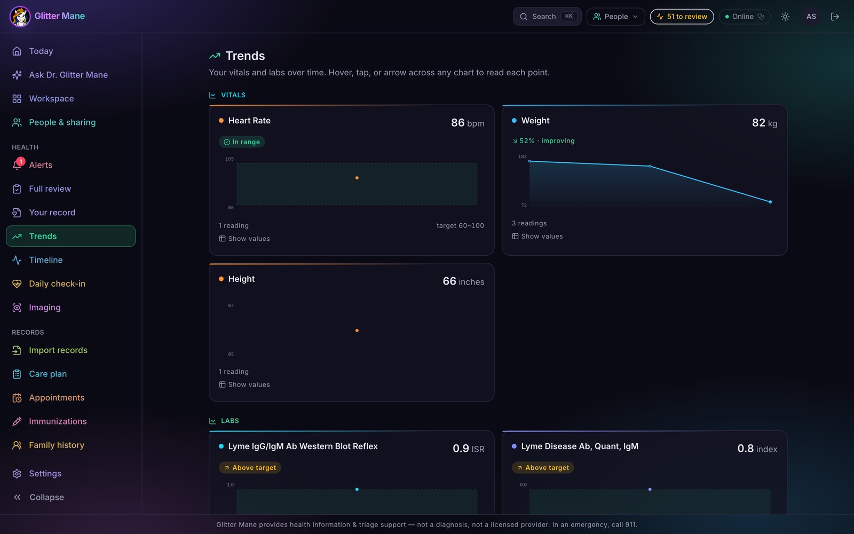Screen dimensions: 854x534
Task: Open the AS user avatar
Action: 811,17
